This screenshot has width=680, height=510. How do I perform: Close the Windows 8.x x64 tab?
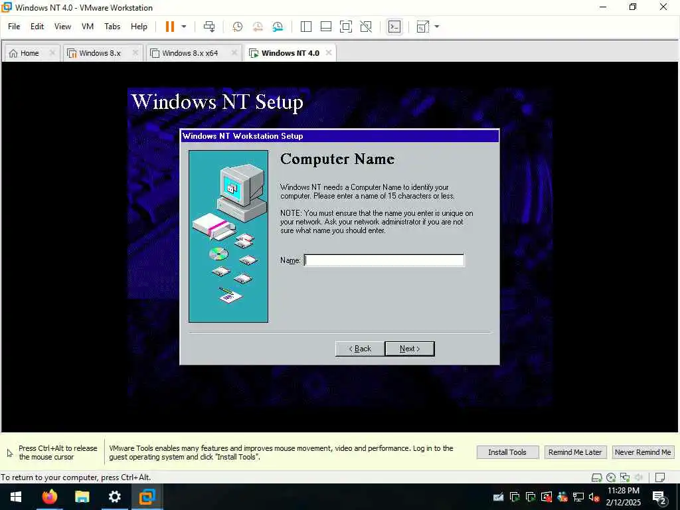[x=234, y=52]
